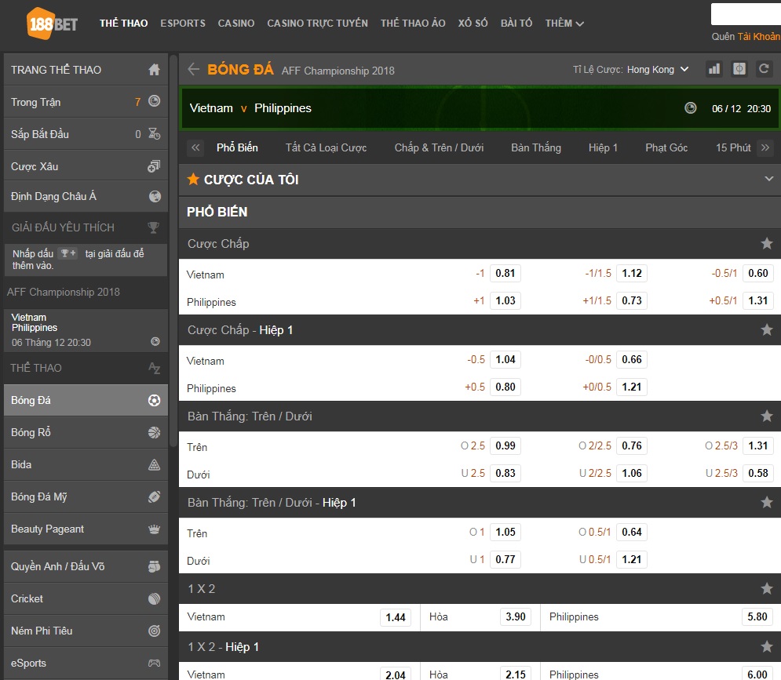Click the A-Z sort icon beside Thể Thao
Image resolution: width=781 pixels, height=680 pixels.
click(155, 368)
